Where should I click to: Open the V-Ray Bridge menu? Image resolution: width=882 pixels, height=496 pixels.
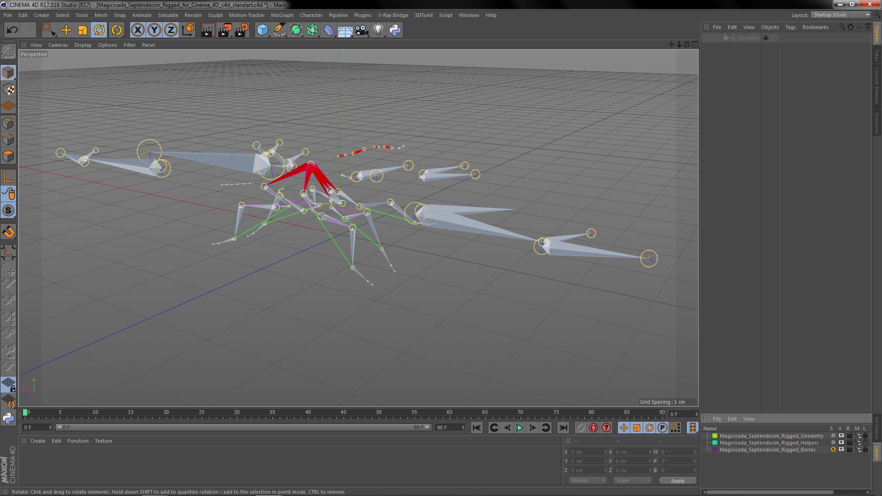point(393,15)
